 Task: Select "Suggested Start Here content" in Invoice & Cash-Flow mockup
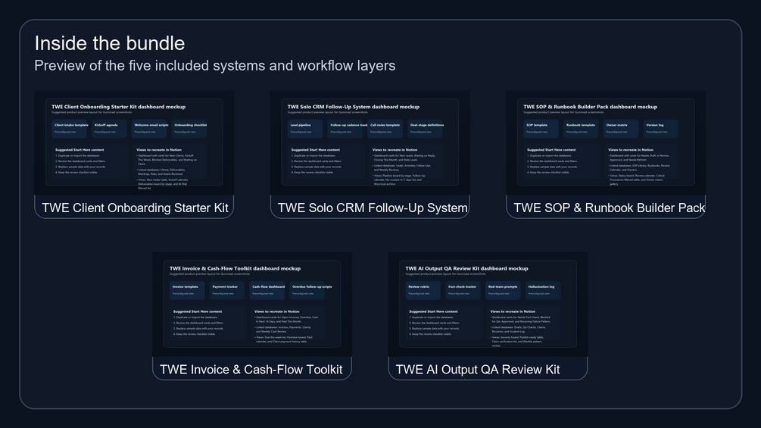[198, 311]
